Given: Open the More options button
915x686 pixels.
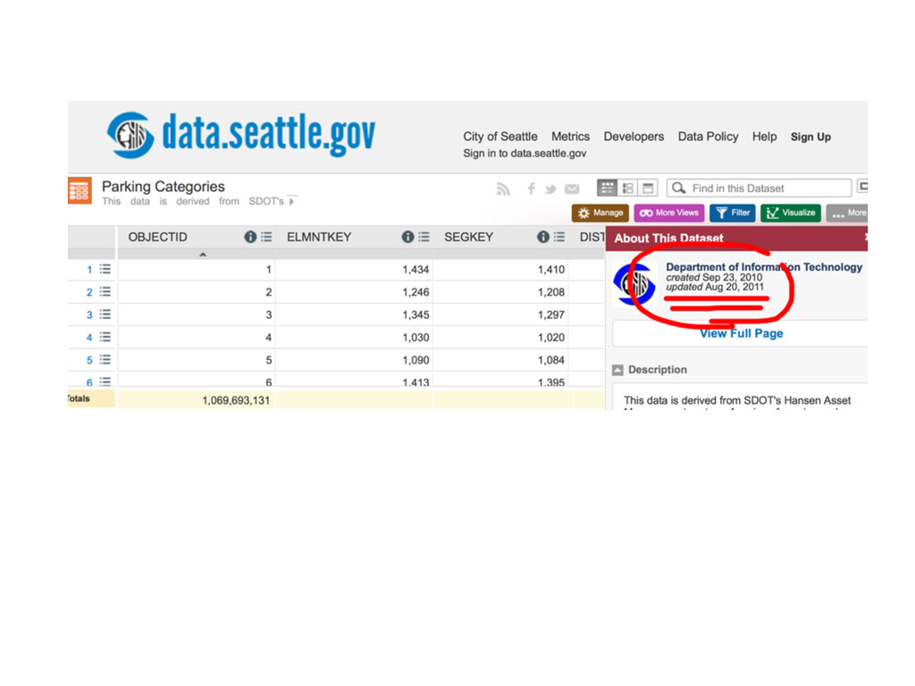Looking at the screenshot, I should [847, 213].
